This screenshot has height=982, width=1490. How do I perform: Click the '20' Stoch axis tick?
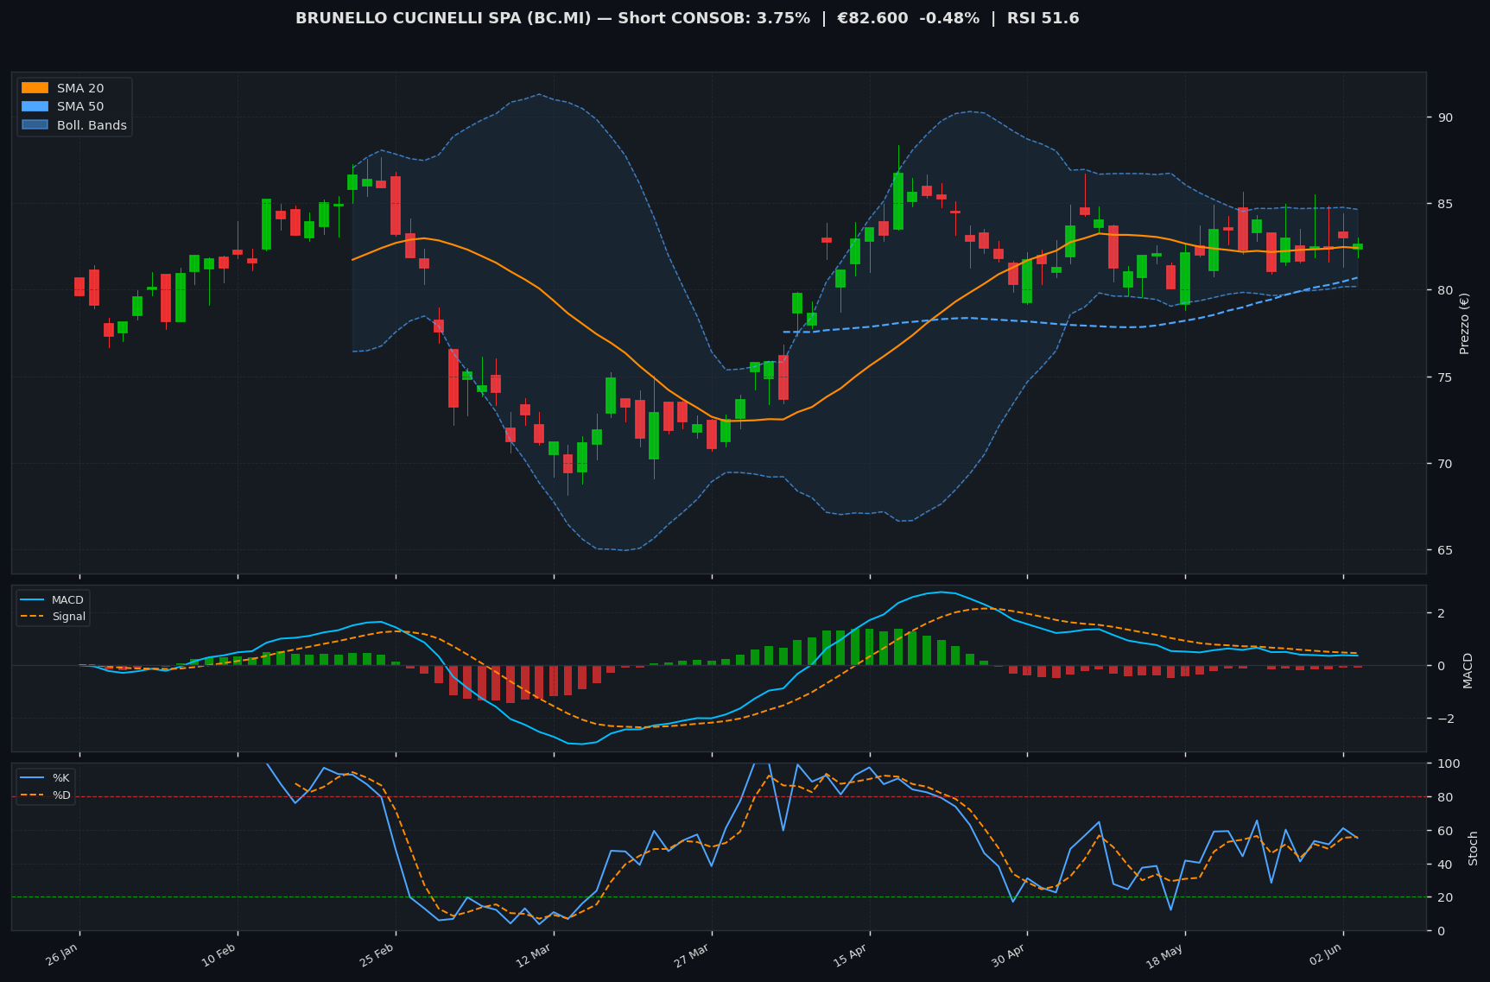(1443, 897)
